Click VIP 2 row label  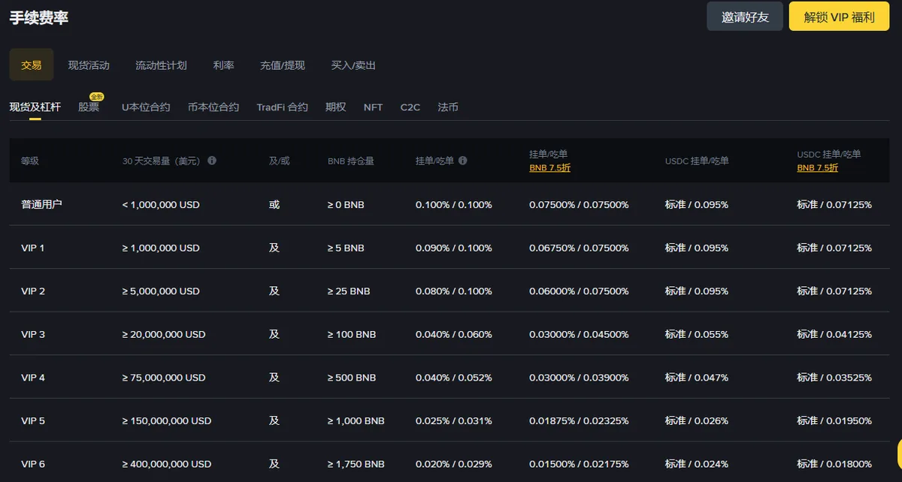(x=33, y=291)
